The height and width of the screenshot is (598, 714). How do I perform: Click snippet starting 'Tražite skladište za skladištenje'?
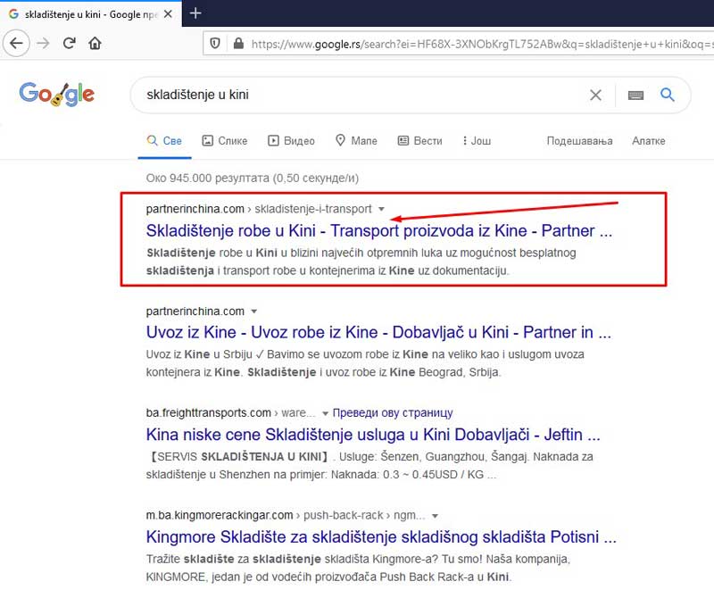click(x=358, y=568)
